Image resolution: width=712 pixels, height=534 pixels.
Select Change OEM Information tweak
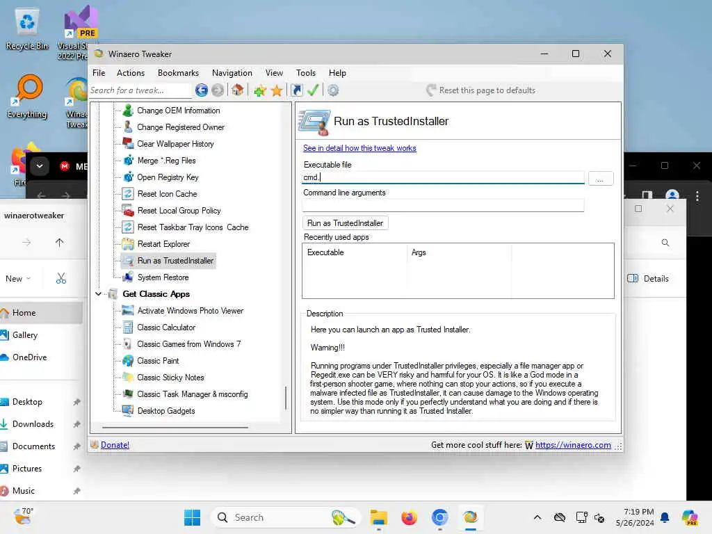click(x=178, y=111)
